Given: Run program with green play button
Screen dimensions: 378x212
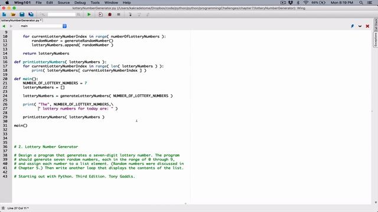Looking at the screenshot, I should coord(89,14).
